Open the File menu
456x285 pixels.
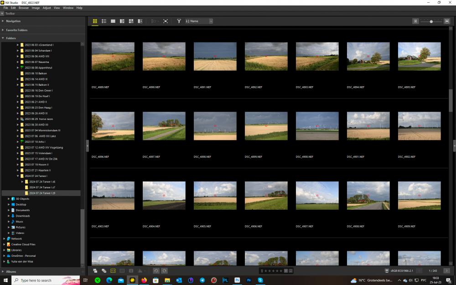coord(5,8)
